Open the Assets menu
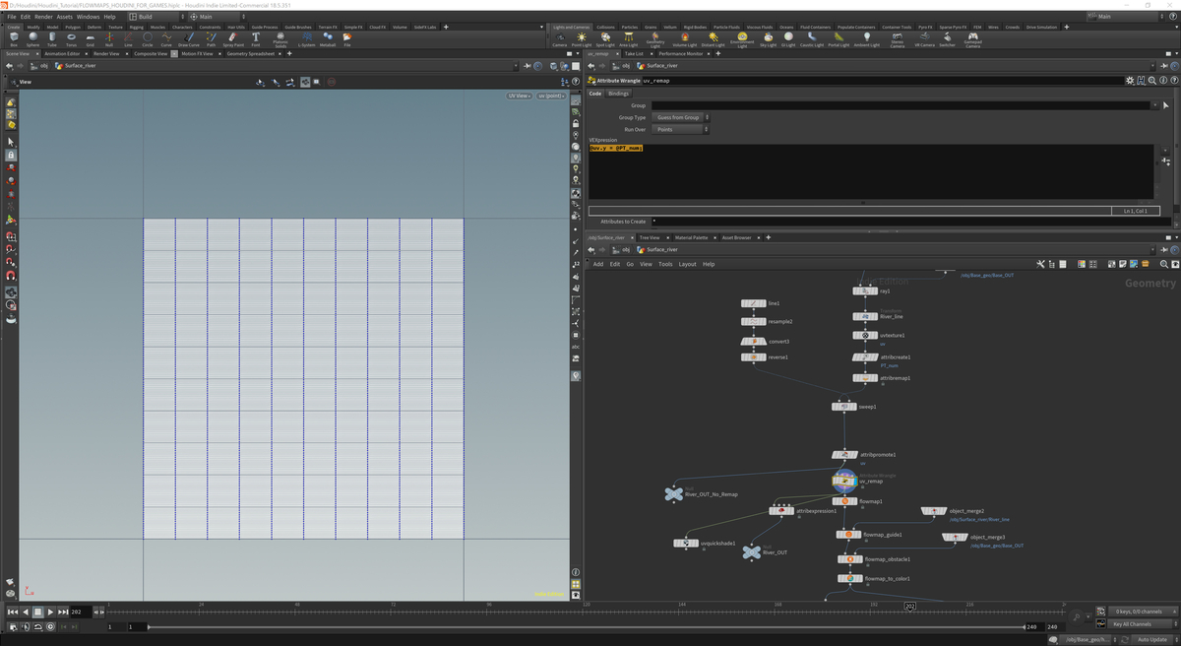The height and width of the screenshot is (646, 1181). [65, 16]
